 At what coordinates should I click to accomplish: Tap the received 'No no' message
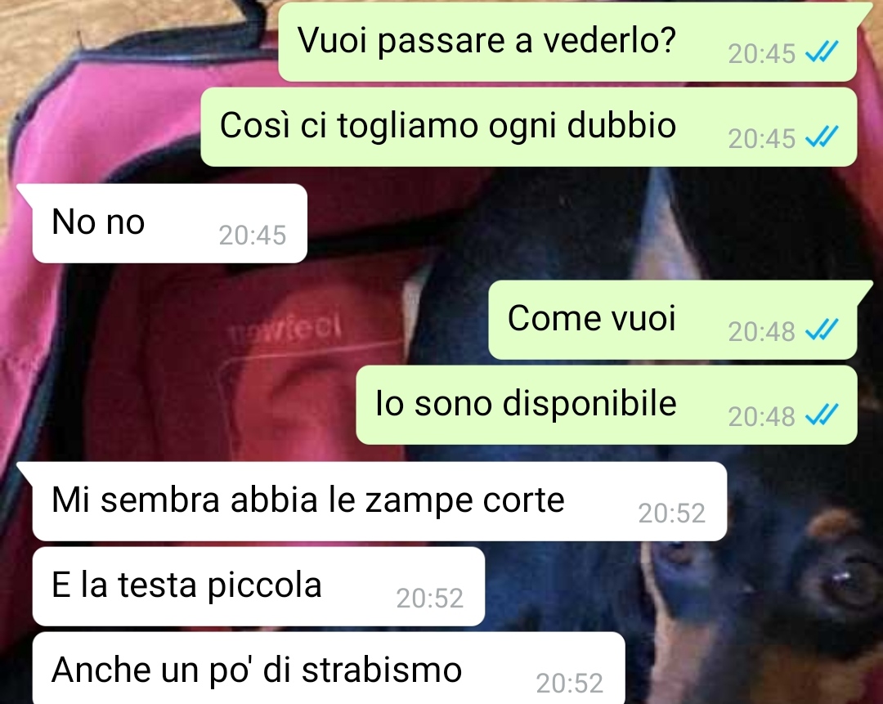point(169,223)
